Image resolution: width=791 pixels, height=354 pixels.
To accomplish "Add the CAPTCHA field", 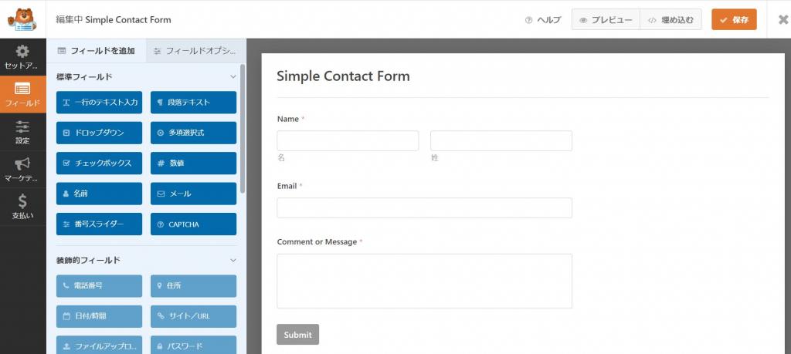I will (193, 224).
